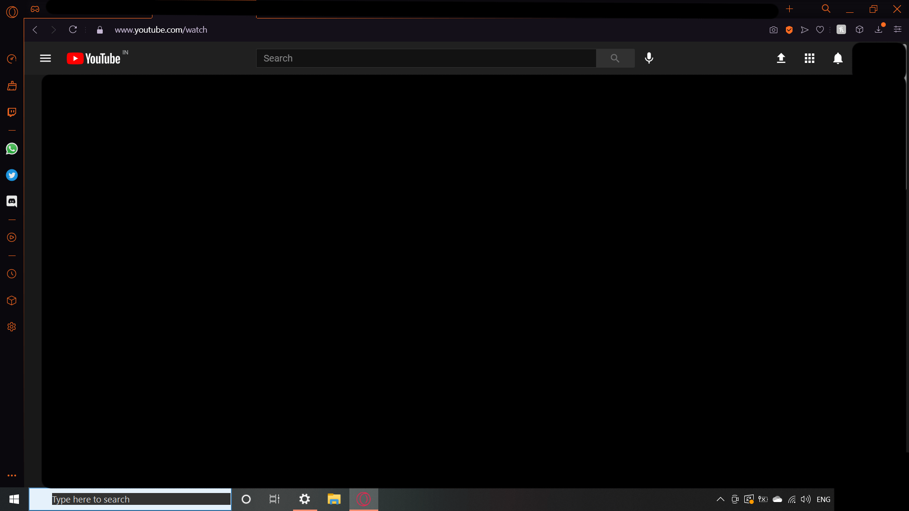Open Extensions cube icon in sidebar
This screenshot has height=511, width=909.
(12, 300)
